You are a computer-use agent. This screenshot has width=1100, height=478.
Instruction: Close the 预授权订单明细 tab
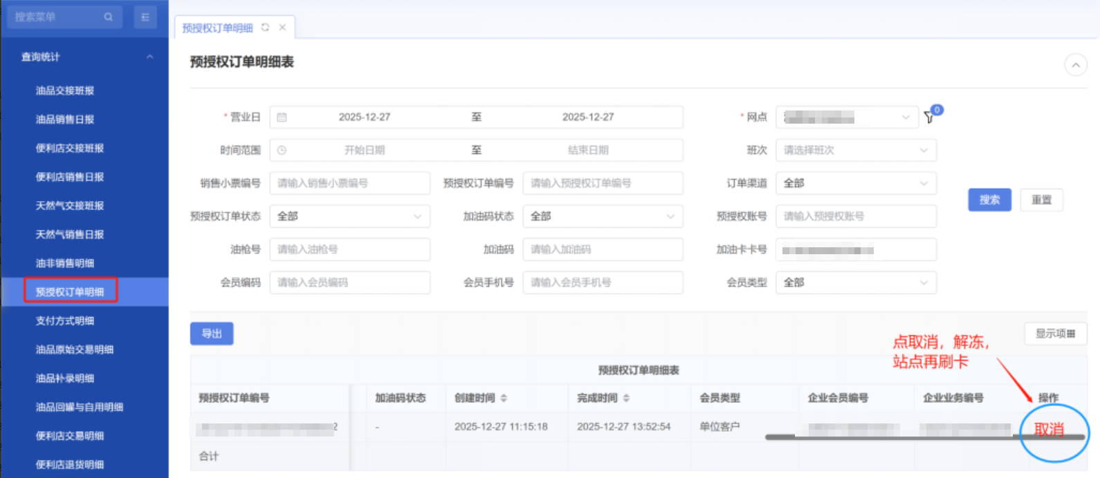pyautogui.click(x=282, y=28)
